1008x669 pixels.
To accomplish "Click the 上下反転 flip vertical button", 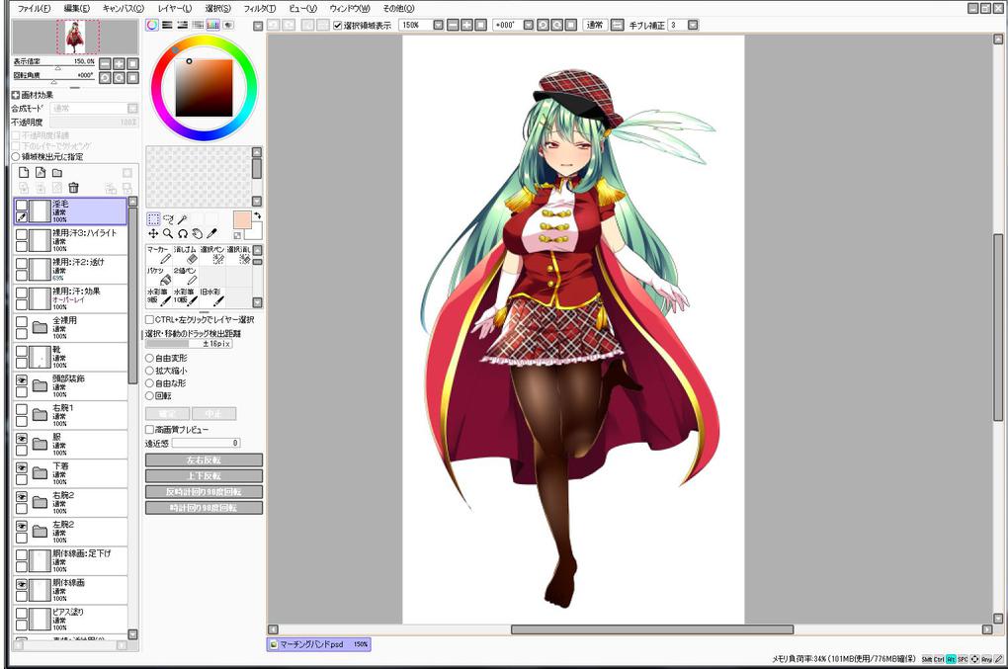I will 204,476.
